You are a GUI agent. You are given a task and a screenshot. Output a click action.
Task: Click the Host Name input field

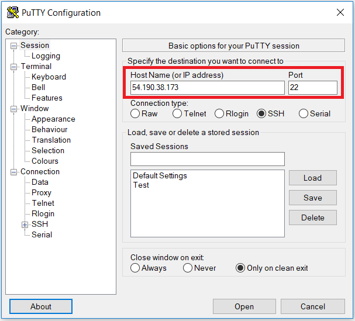click(208, 88)
